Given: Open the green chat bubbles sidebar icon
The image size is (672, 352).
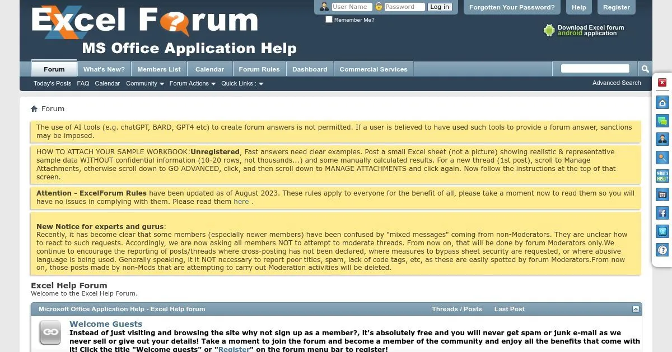Looking at the screenshot, I should [x=662, y=121].
